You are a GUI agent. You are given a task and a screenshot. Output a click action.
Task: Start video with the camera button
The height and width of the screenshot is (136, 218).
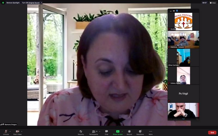[17, 132]
